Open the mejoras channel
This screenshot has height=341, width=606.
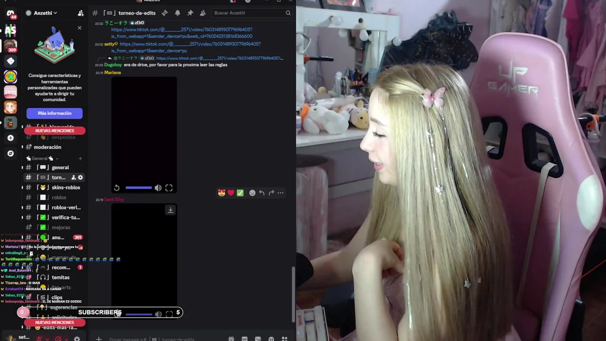pyautogui.click(x=54, y=227)
